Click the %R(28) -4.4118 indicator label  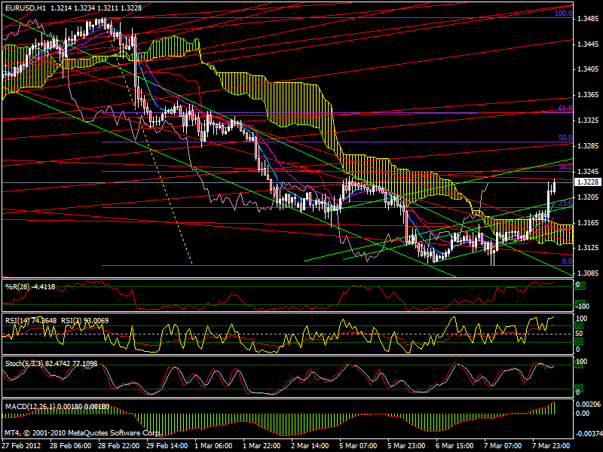click(30, 287)
